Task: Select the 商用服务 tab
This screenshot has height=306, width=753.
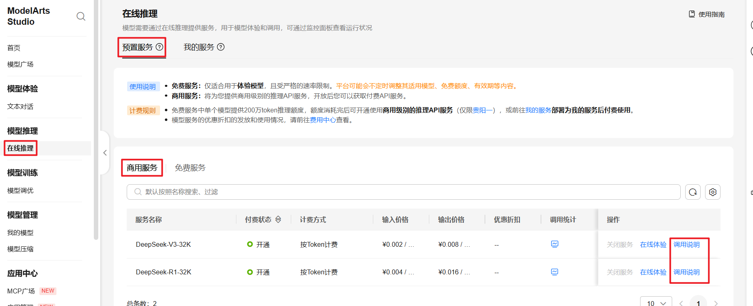Action: (142, 168)
